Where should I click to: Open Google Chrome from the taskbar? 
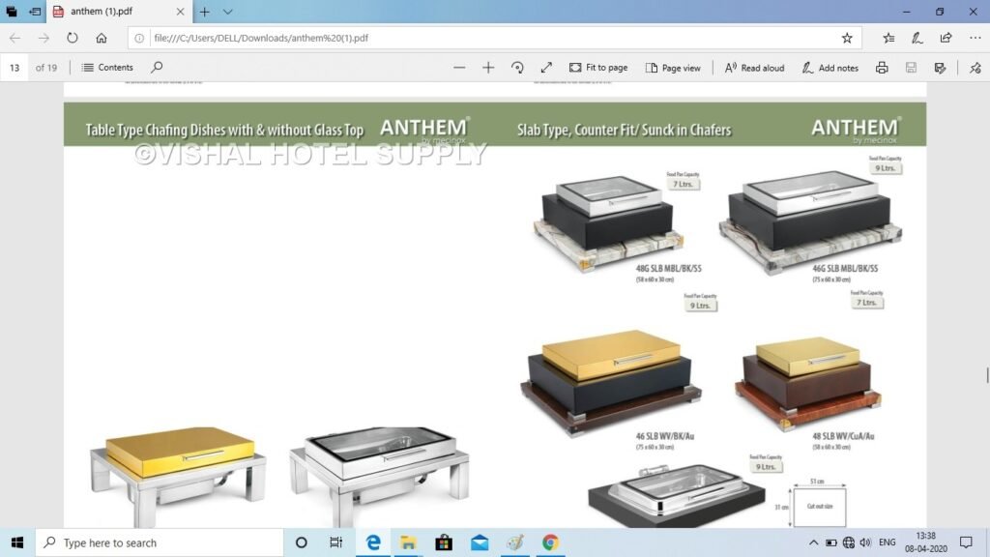pos(550,542)
